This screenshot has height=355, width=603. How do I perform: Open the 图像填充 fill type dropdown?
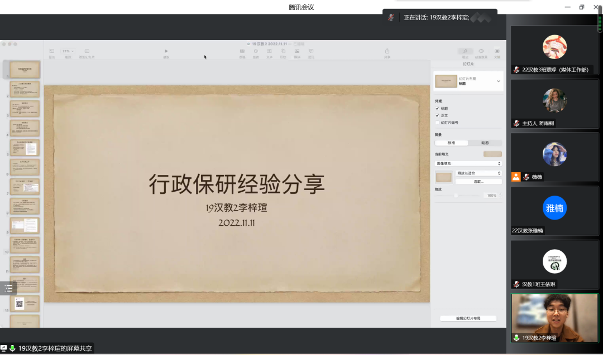coord(468,163)
